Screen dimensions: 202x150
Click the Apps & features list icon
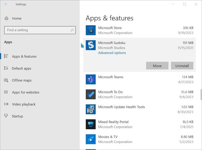(6, 56)
